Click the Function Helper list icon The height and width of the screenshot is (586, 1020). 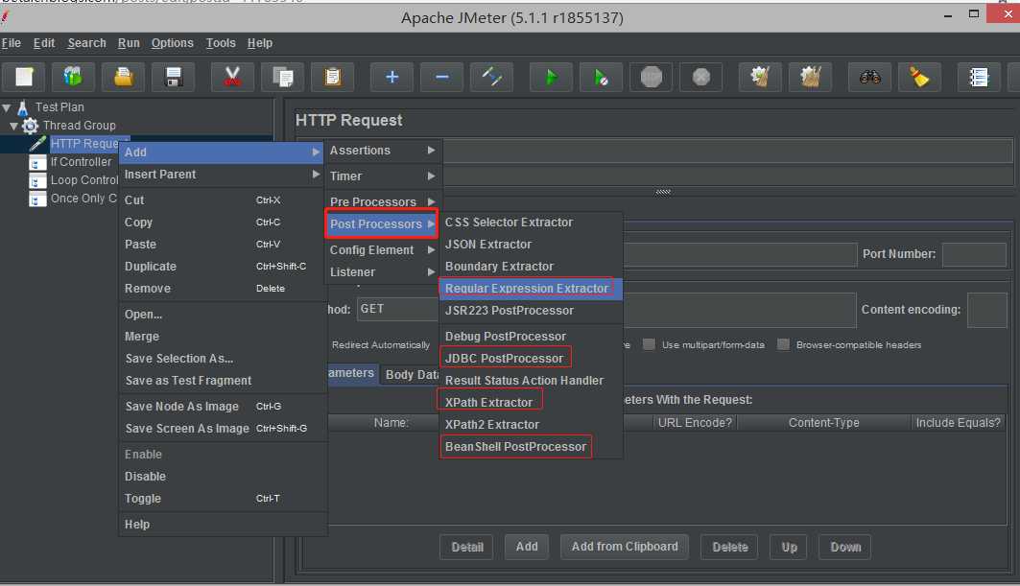[979, 77]
